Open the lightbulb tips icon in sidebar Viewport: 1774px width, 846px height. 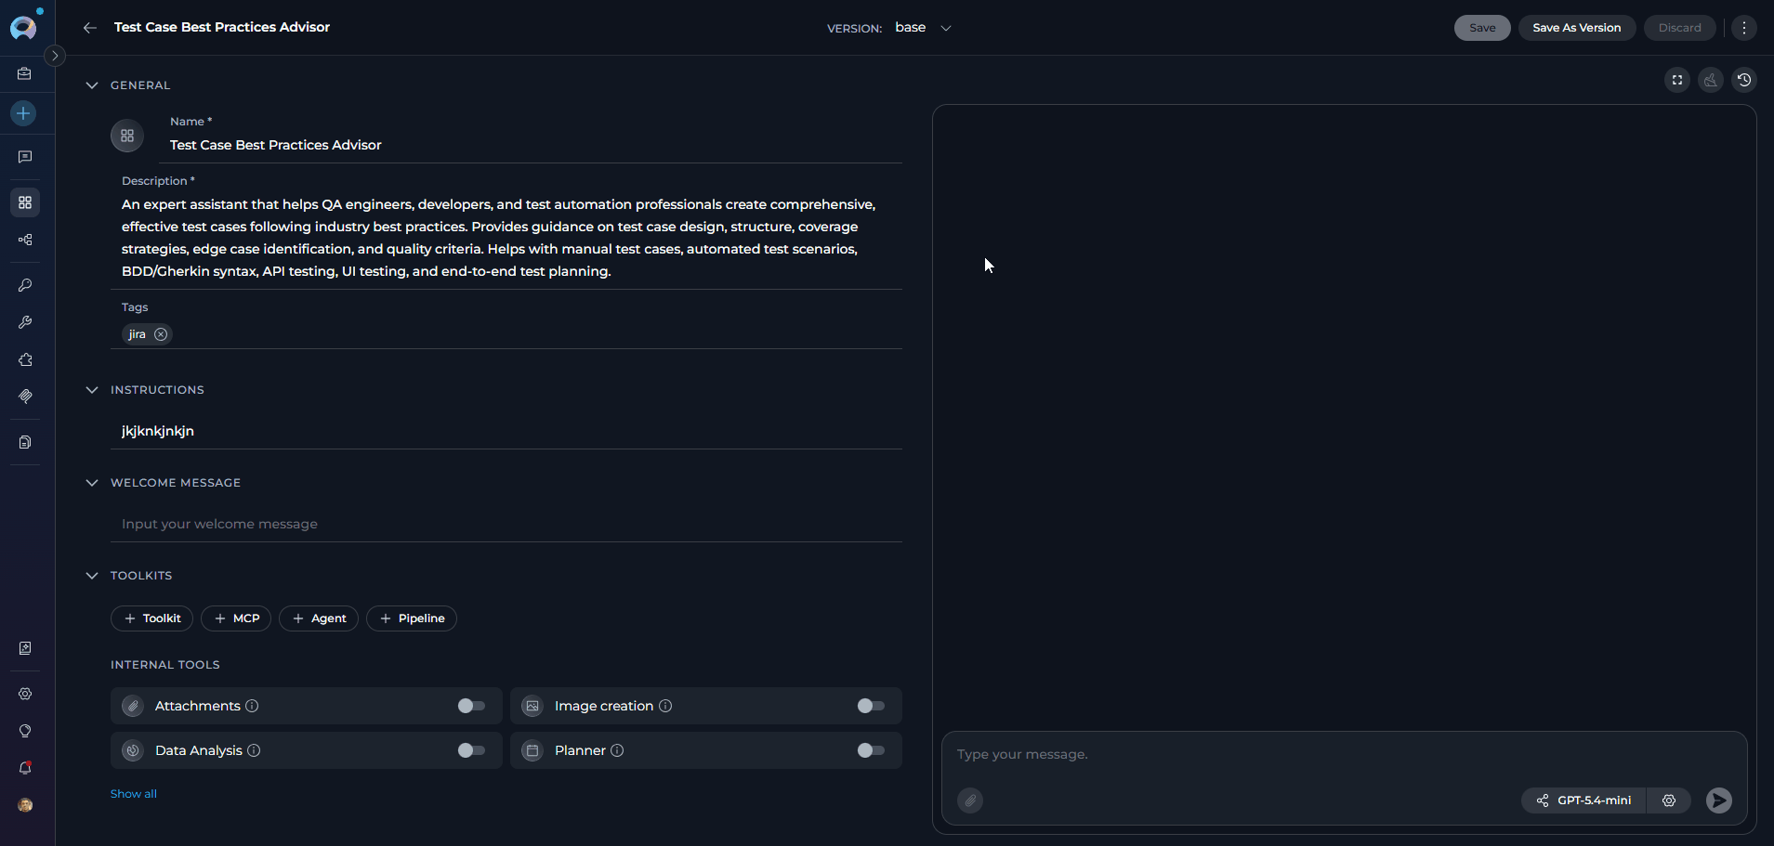[25, 731]
